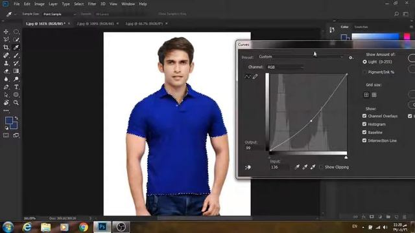Select the Horizontal Type tool
Screen dimensions: 415x233
pyautogui.click(x=16, y=87)
